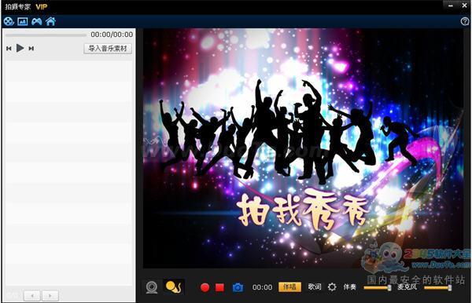472x303 pixels.
Task: Adjust the 伴奏 accompaniment volume slider
Action: pyautogui.click(x=378, y=287)
